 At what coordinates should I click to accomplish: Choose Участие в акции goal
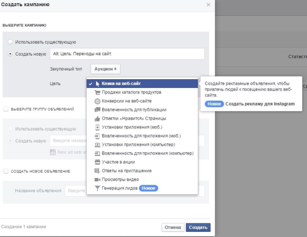[142, 162]
